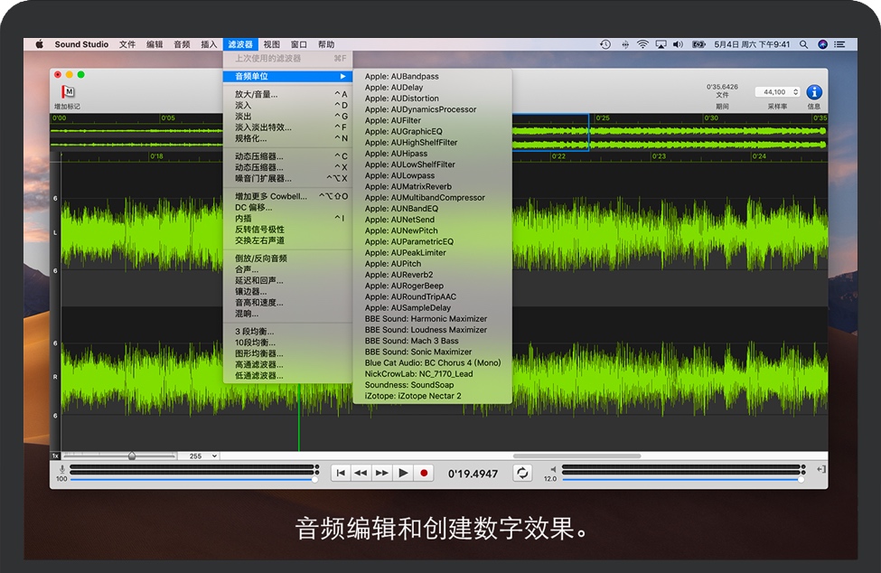881x573 pixels.
Task: Select iZotope: iZotope Nectar 2 effect
Action: click(x=413, y=396)
